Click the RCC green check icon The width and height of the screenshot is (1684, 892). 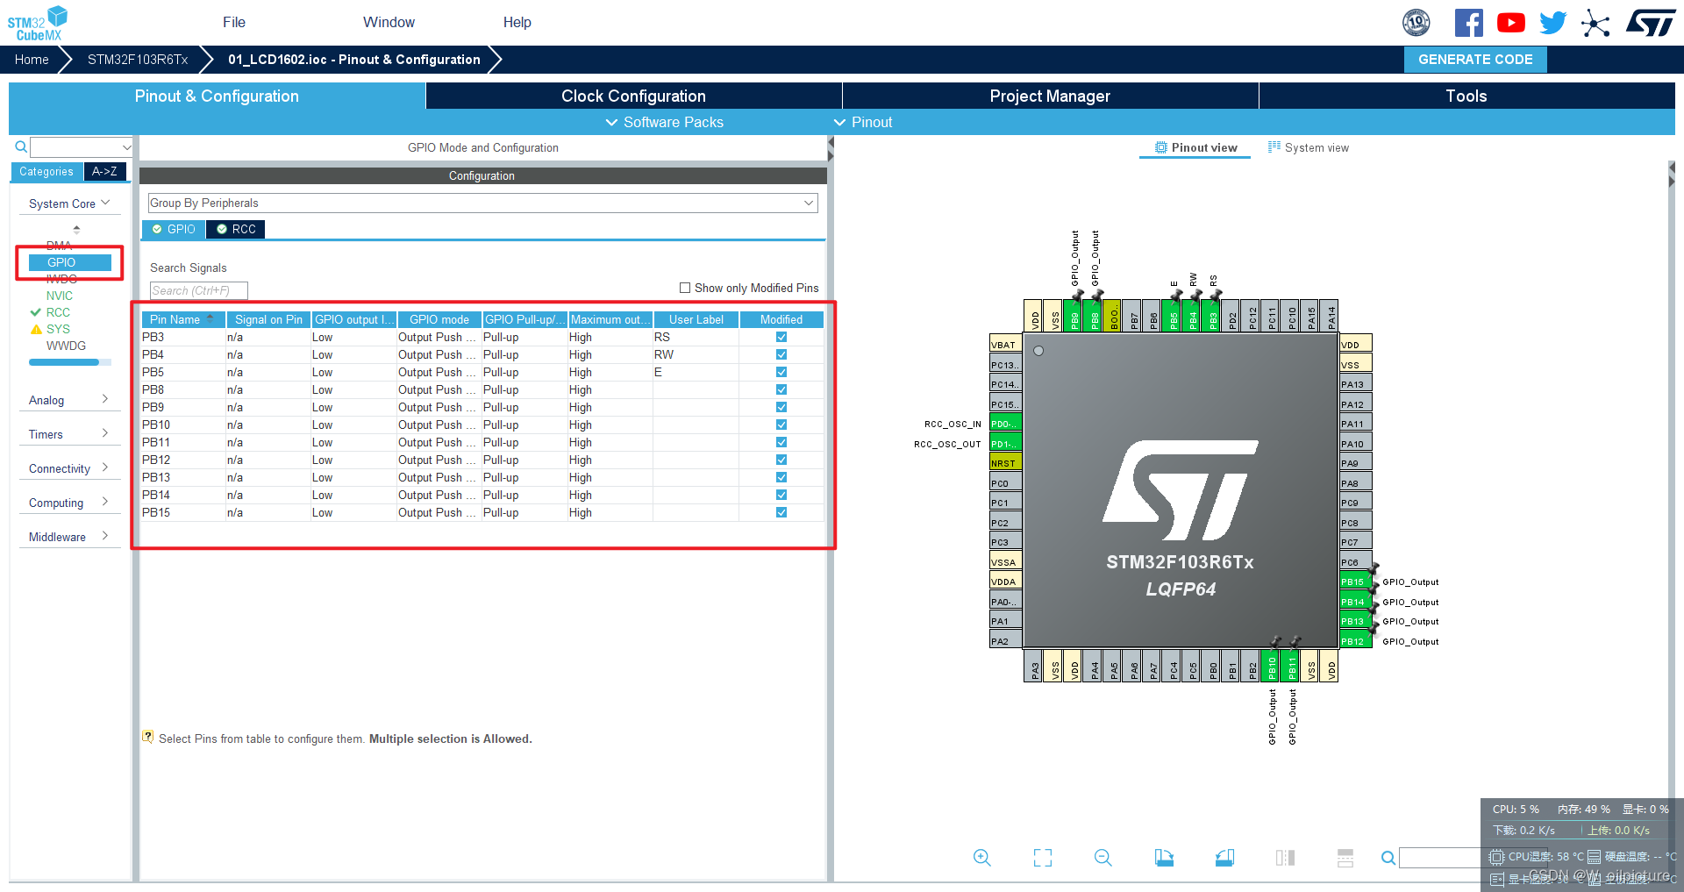36,312
